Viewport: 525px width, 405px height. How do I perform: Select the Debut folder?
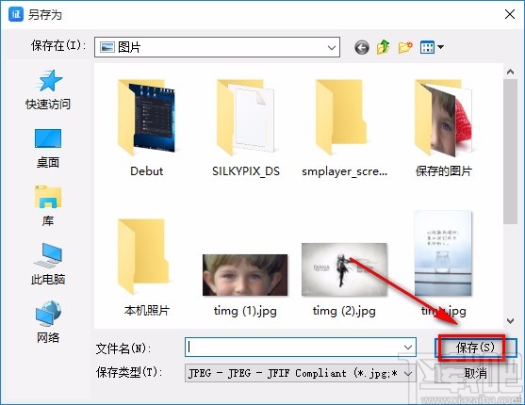pyautogui.click(x=146, y=128)
